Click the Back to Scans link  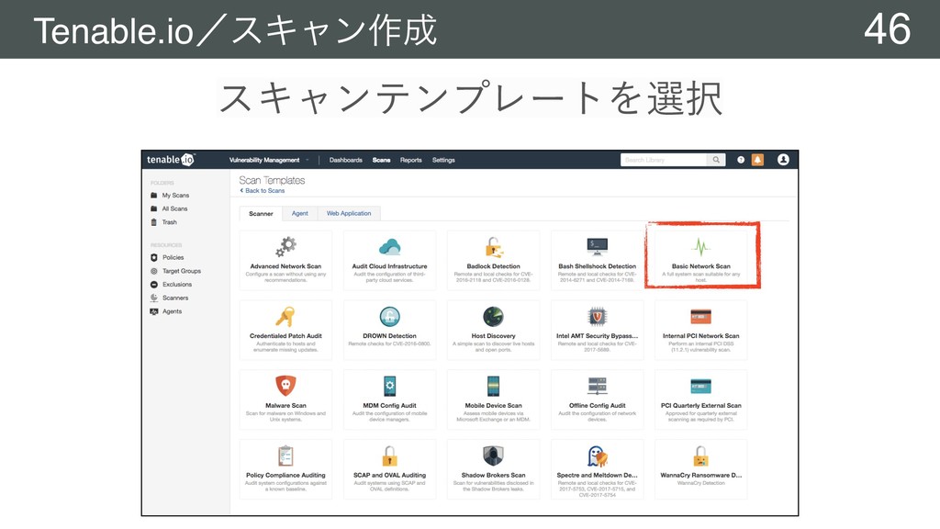[x=263, y=191]
